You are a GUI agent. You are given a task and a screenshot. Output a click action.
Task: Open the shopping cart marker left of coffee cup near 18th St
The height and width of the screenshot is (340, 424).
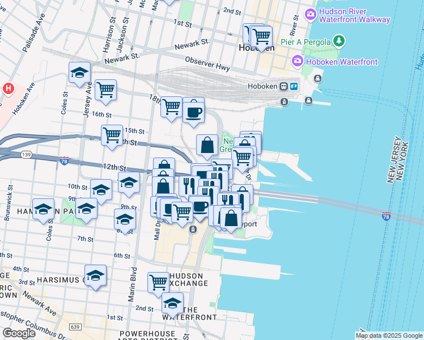coord(171,109)
